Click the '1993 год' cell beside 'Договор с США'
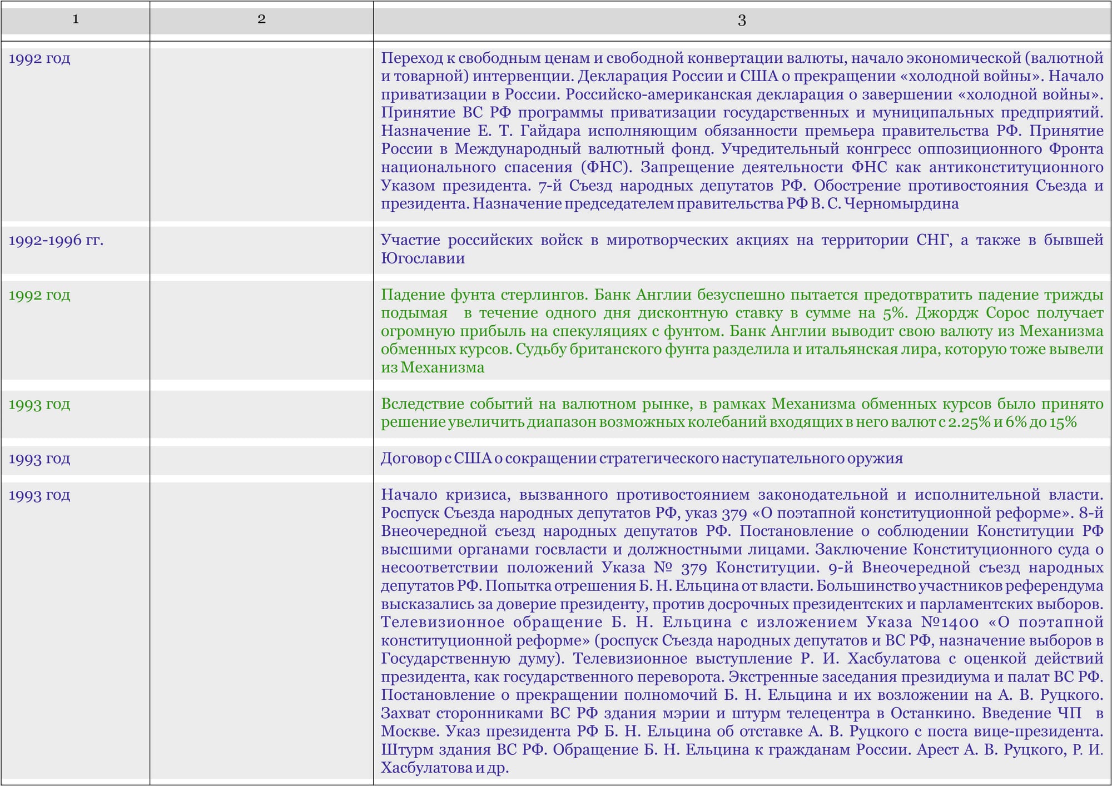The image size is (1112, 786). point(75,460)
